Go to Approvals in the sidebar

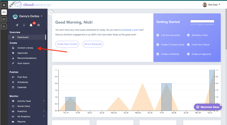22,53
